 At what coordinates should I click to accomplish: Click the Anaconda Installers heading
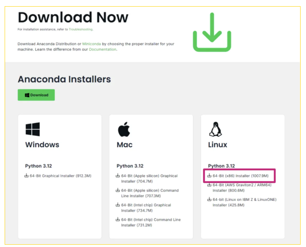pos(64,79)
